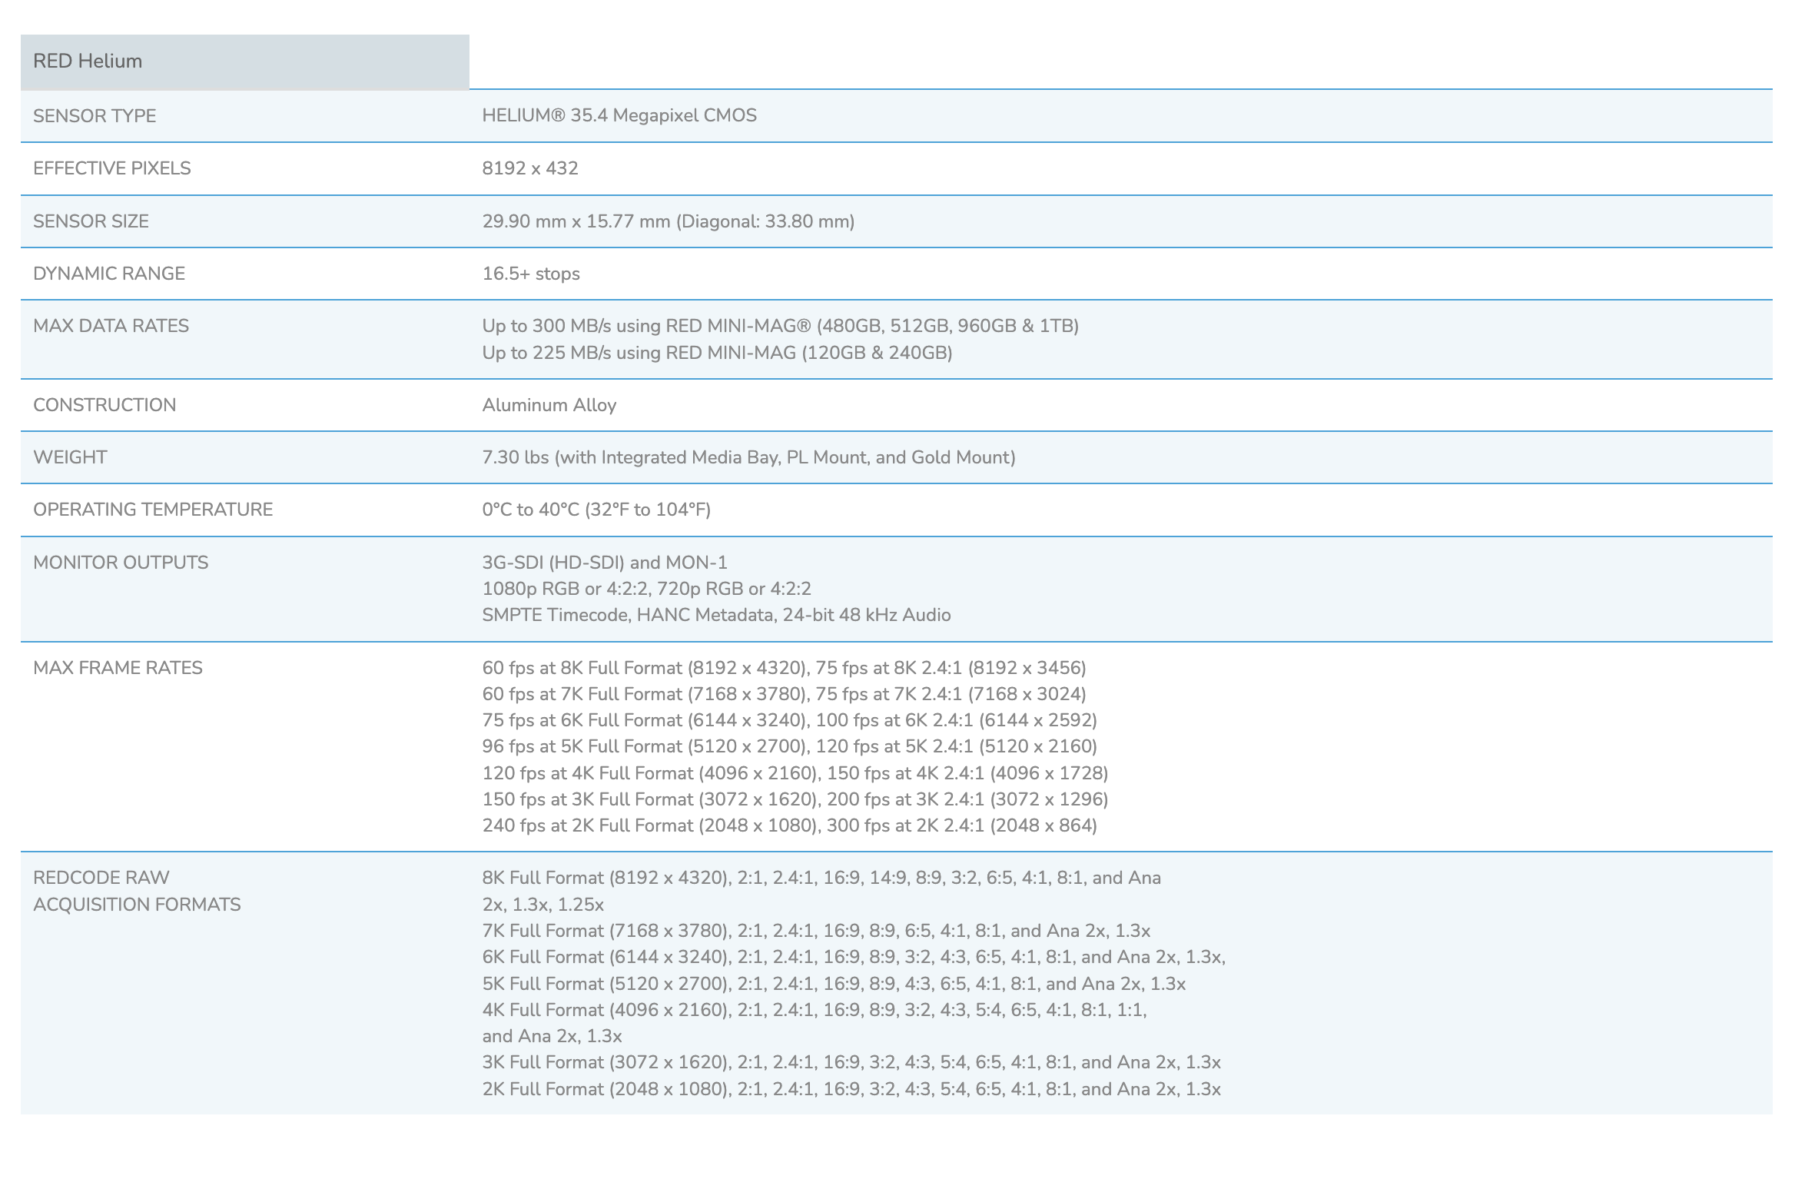
Task: Click the REDCODE RAW ACQUISITION FORMATS label
Action: pos(137,891)
